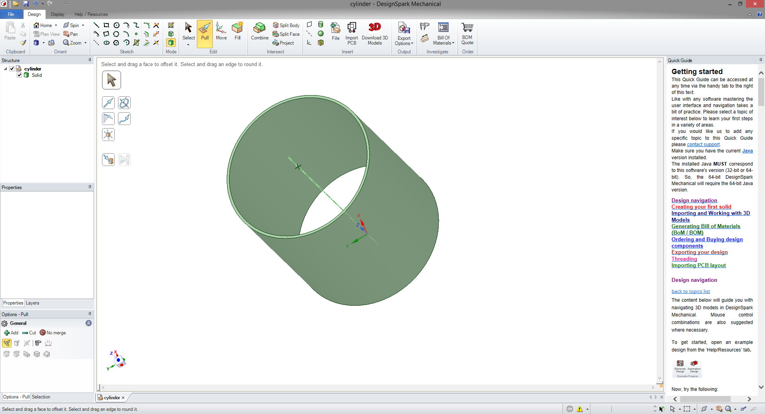Click the contact support link
Screen dimensions: 765x414
coord(703,145)
